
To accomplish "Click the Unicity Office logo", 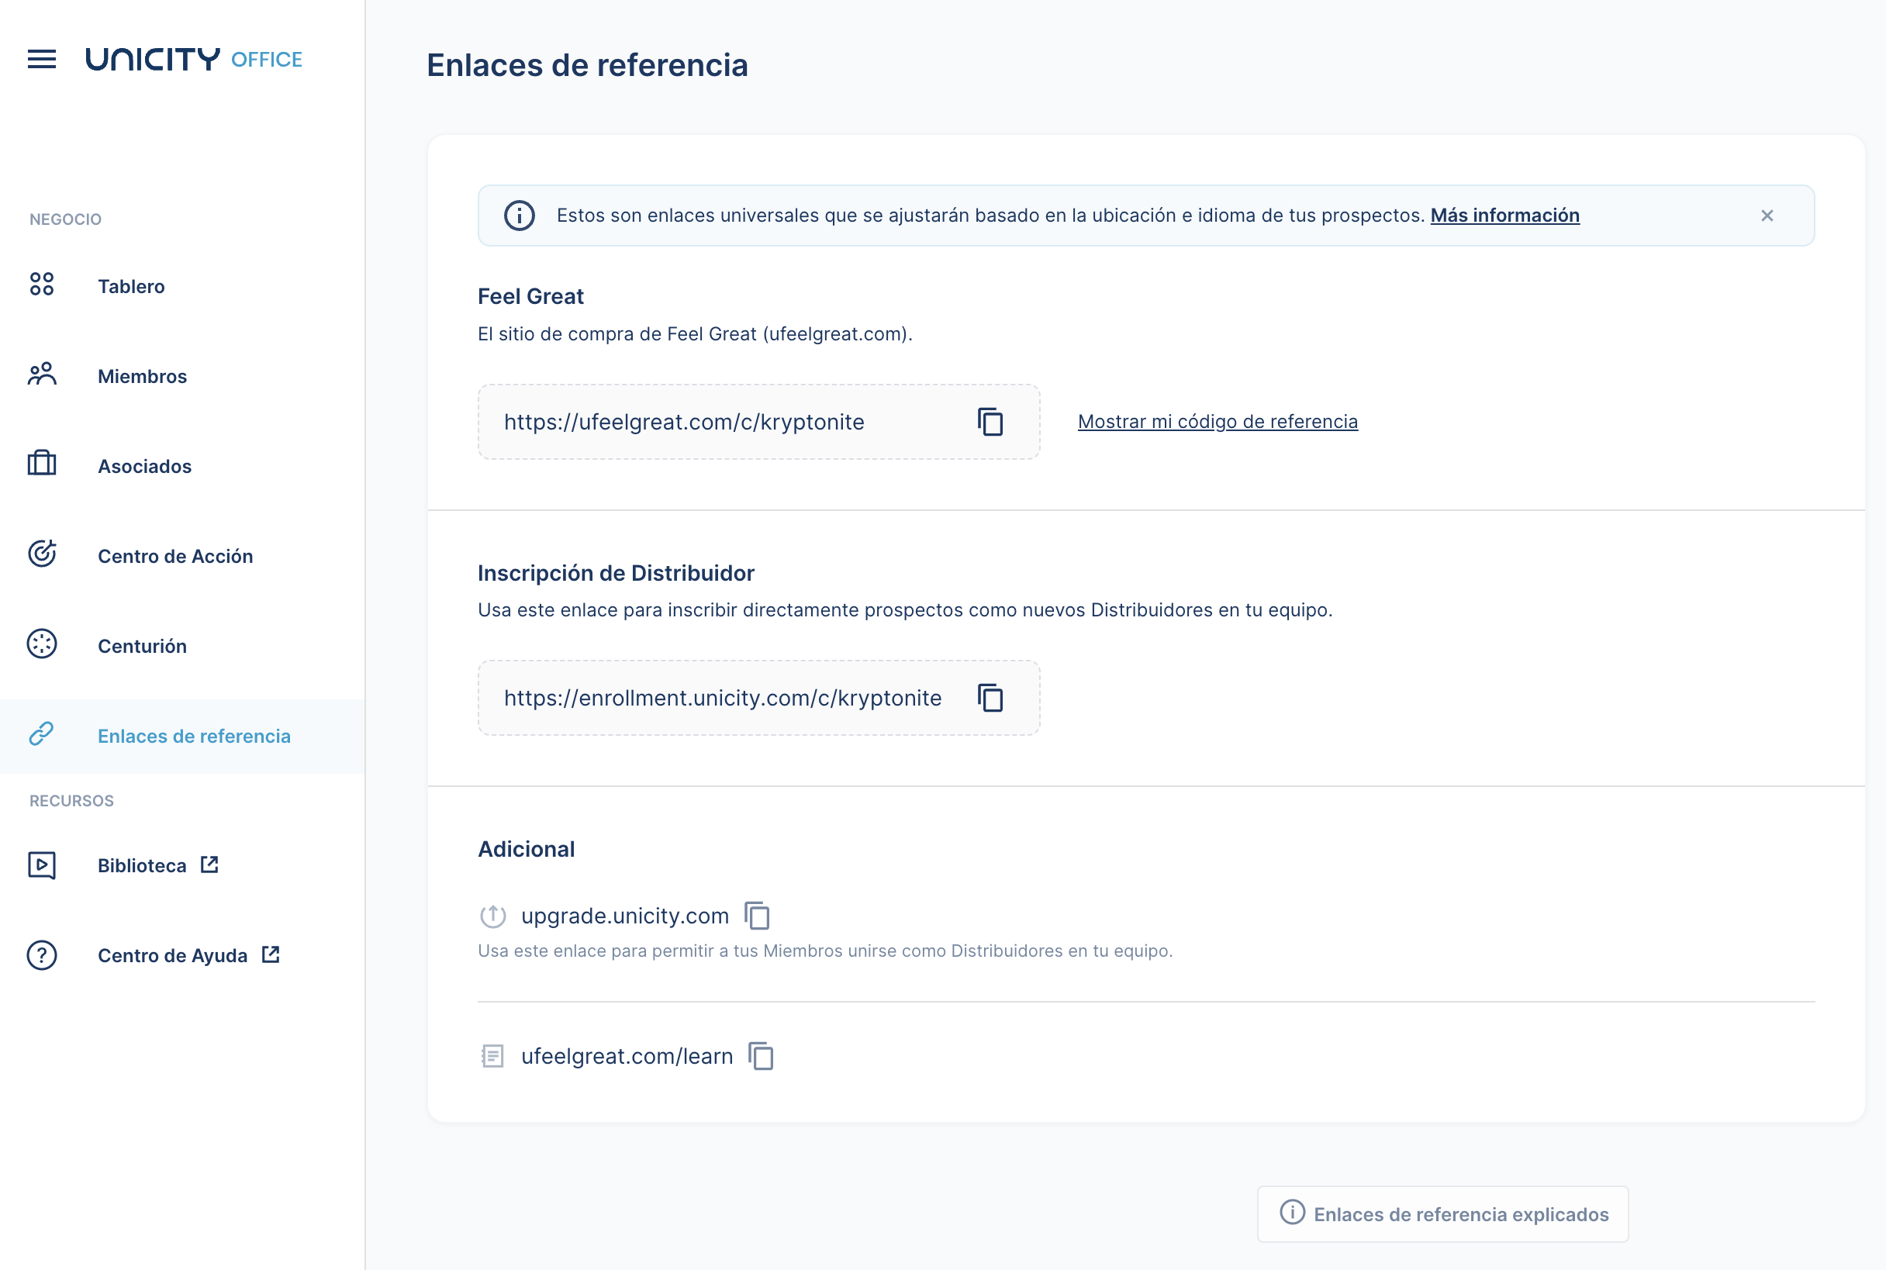I will (x=194, y=59).
